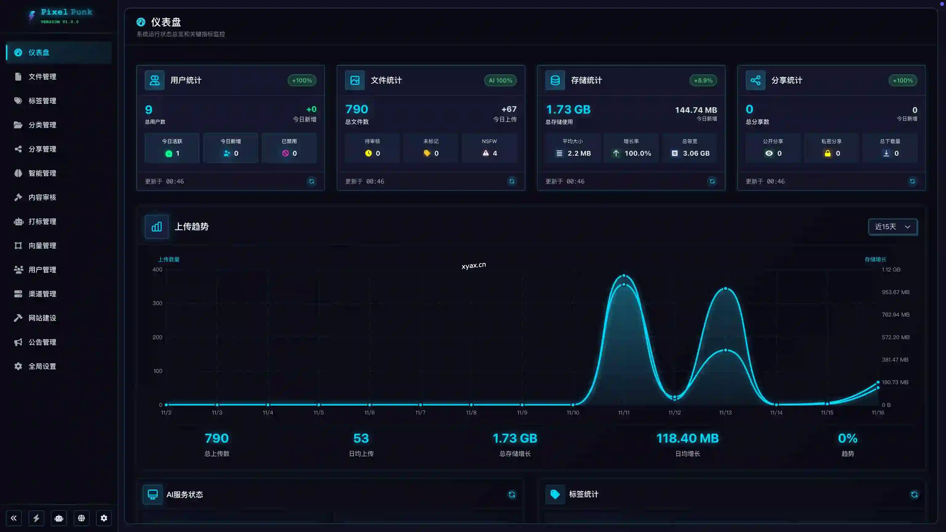Refresh the 存储统计 card
The height and width of the screenshot is (532, 946).
coord(712,181)
